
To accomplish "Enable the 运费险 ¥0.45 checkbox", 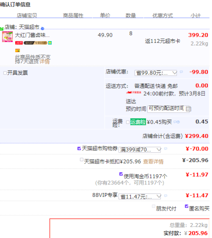I will [x=128, y=122].
